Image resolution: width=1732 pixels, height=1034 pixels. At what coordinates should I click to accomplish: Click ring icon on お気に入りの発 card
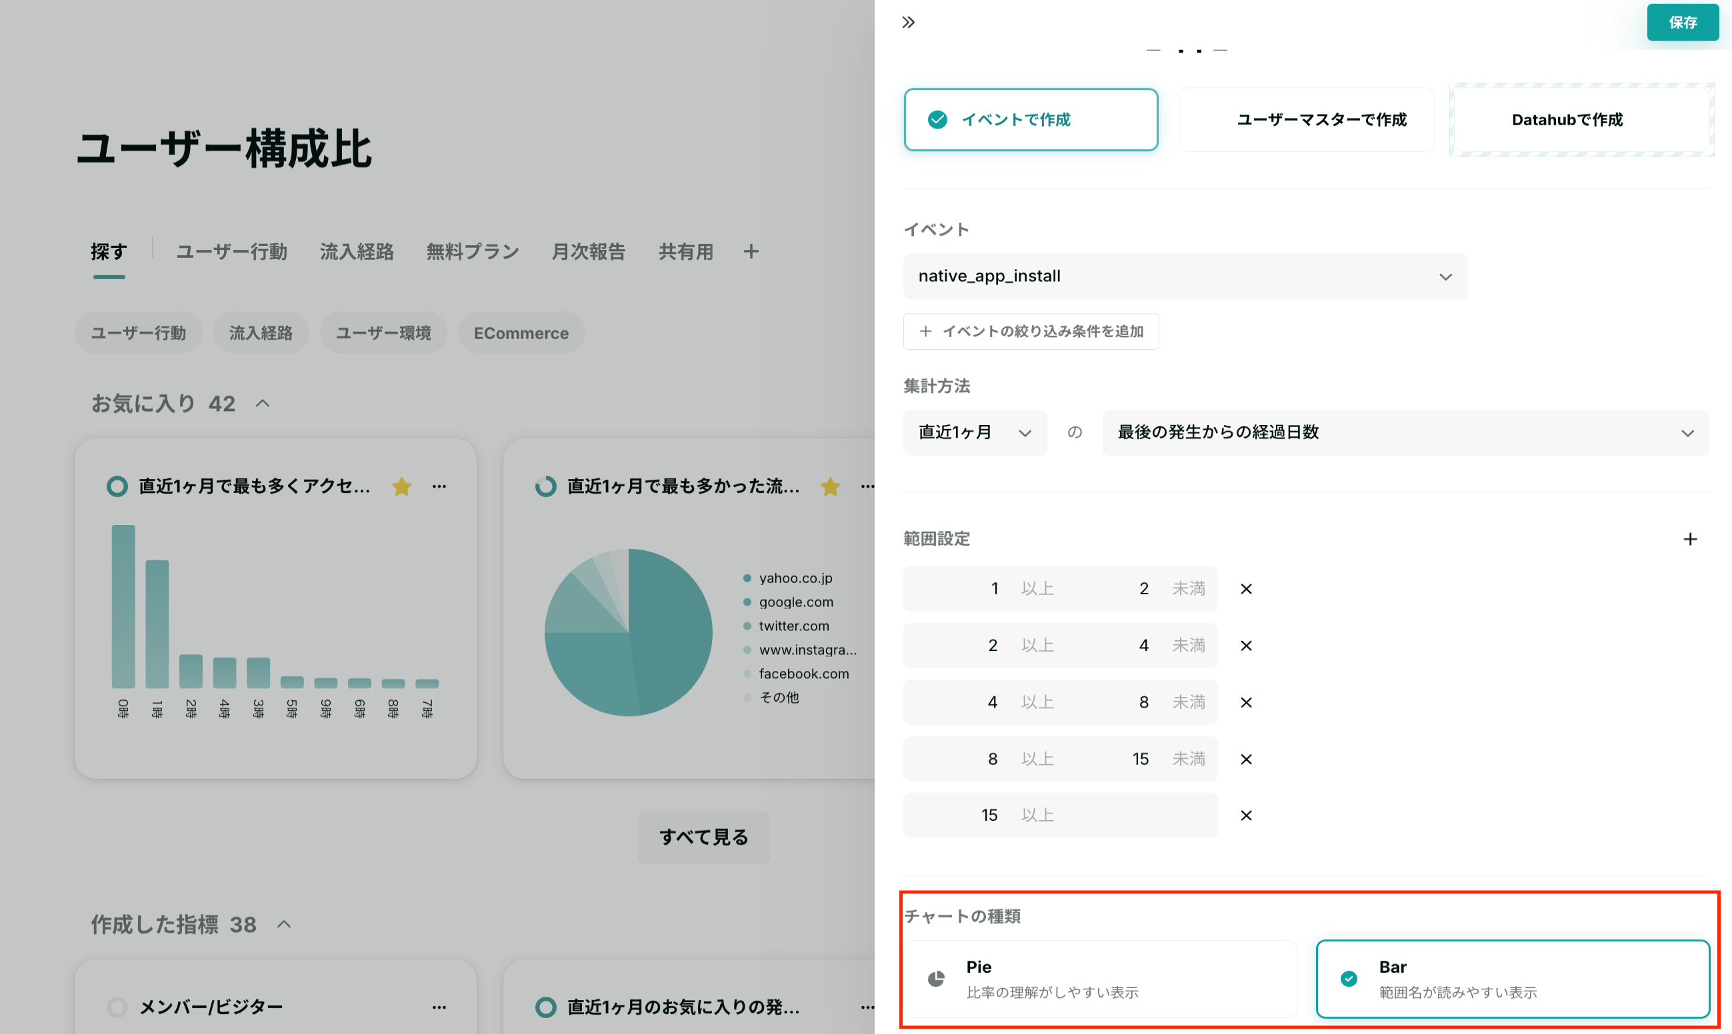pyautogui.click(x=545, y=1007)
